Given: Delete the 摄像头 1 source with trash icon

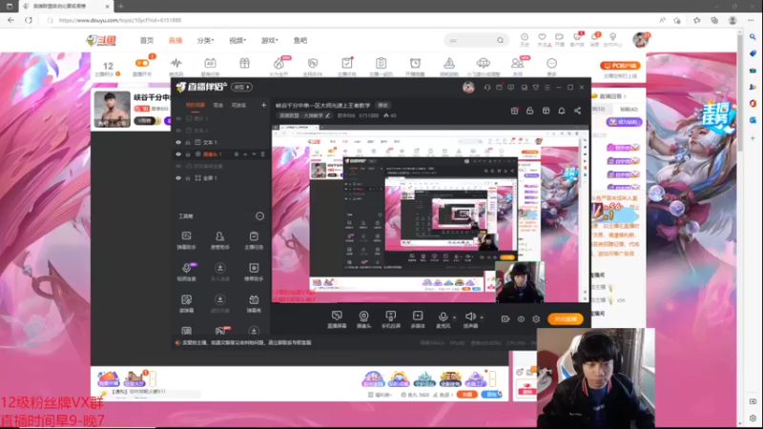Looking at the screenshot, I should pyautogui.click(x=263, y=154).
